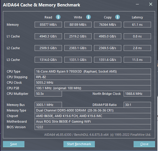Select L2 Cache Latency 2.8 ns

(137, 48)
